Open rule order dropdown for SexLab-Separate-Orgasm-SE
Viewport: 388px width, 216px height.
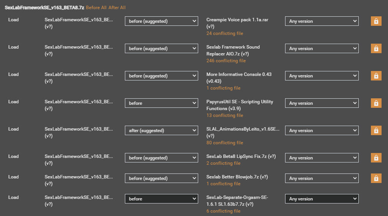161,199
